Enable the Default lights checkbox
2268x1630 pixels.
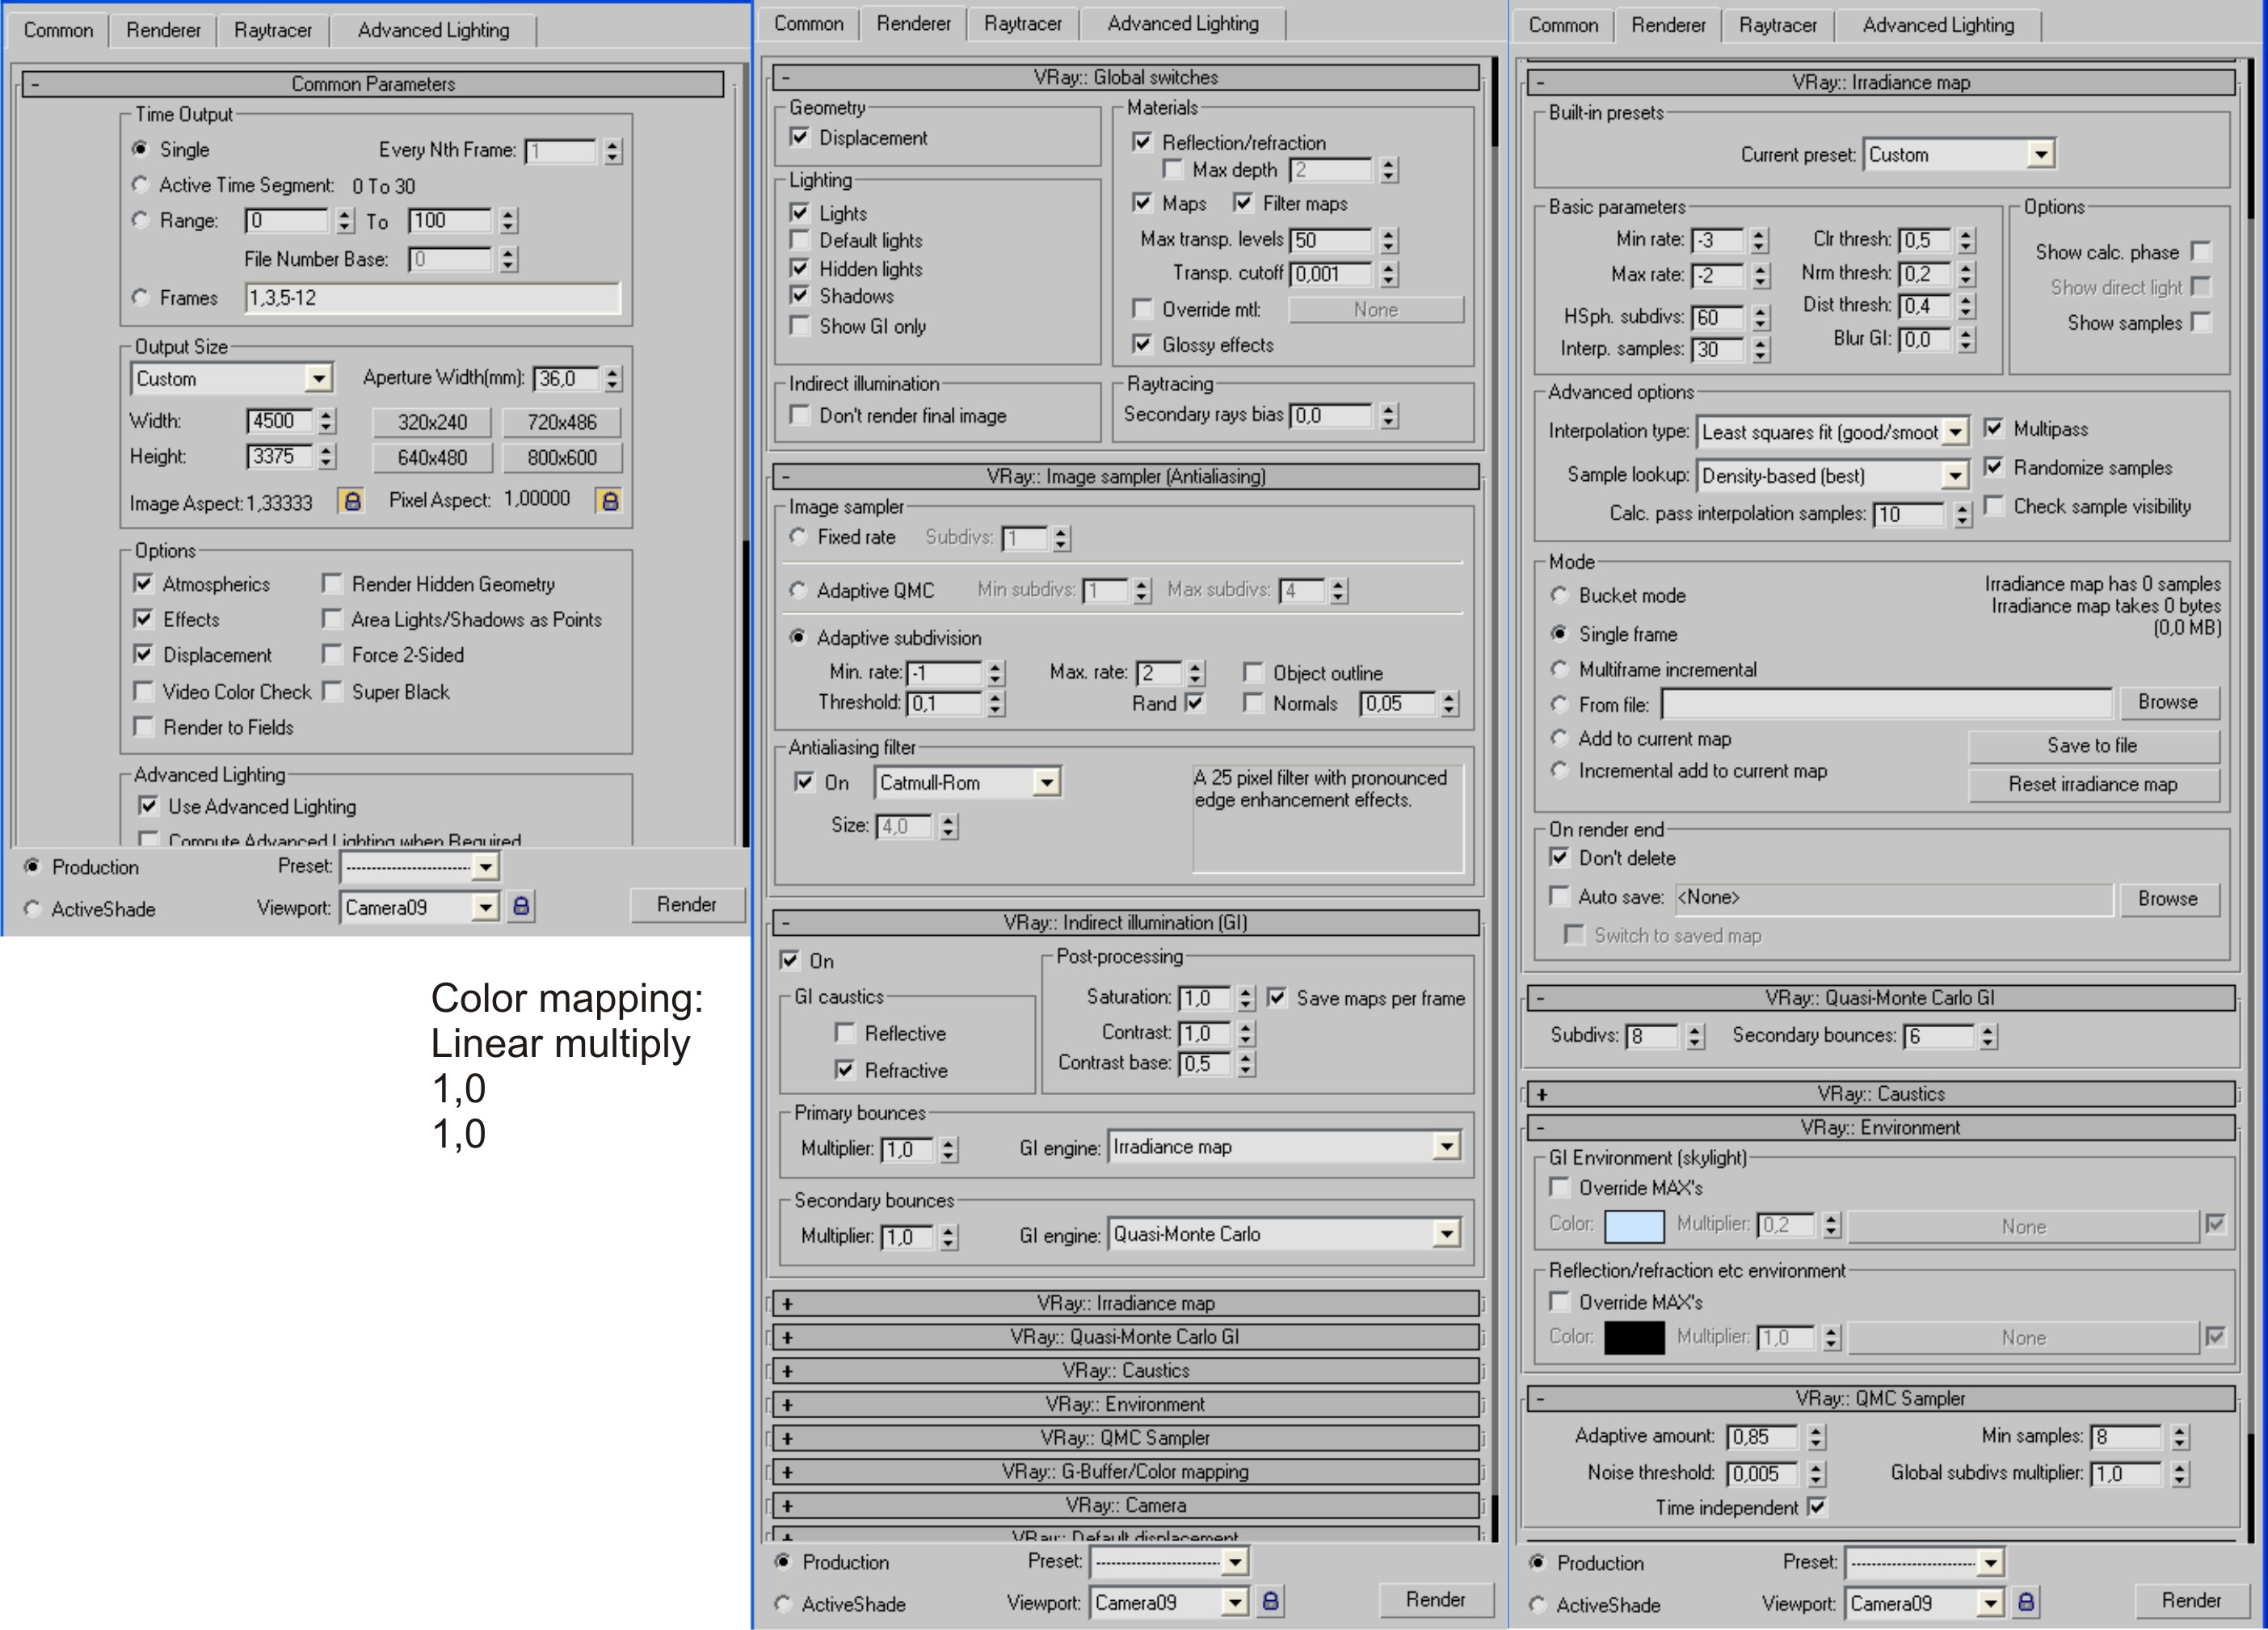tap(800, 240)
